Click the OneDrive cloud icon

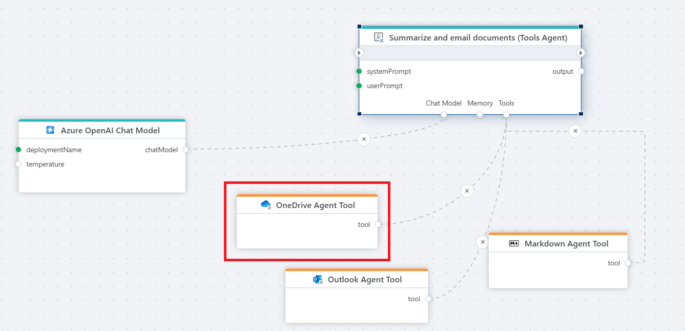[266, 205]
